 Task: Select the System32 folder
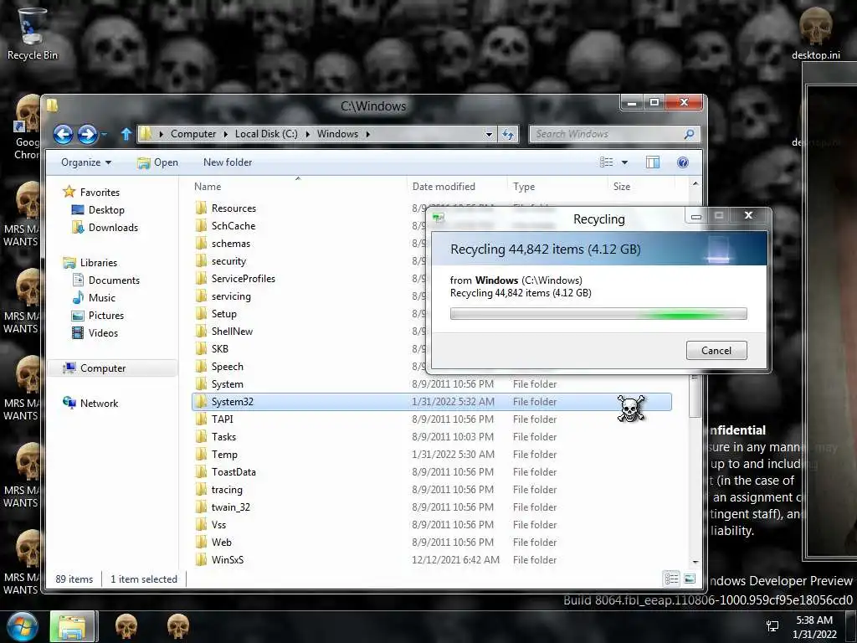pos(432,401)
